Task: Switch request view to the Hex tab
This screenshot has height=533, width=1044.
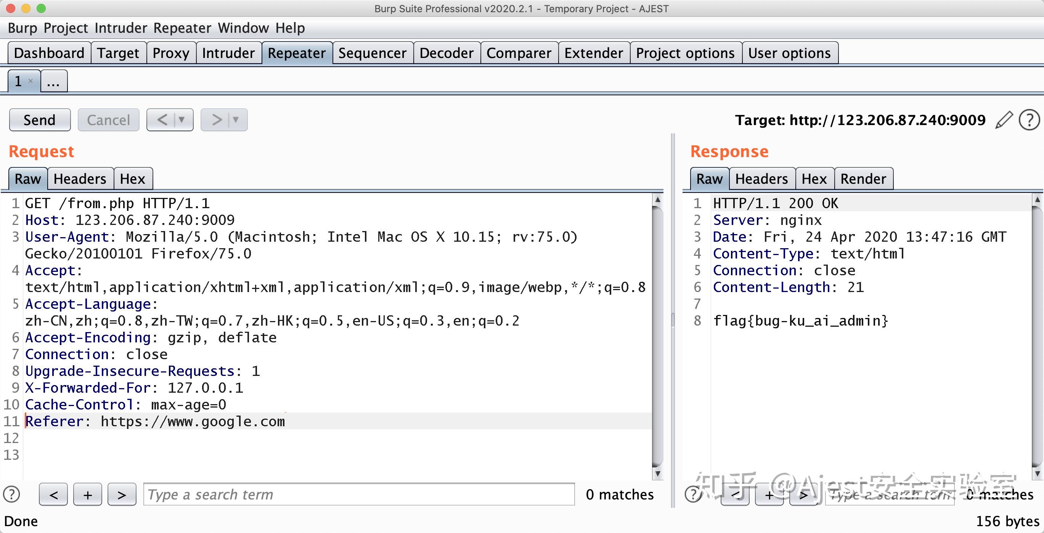Action: 133,179
